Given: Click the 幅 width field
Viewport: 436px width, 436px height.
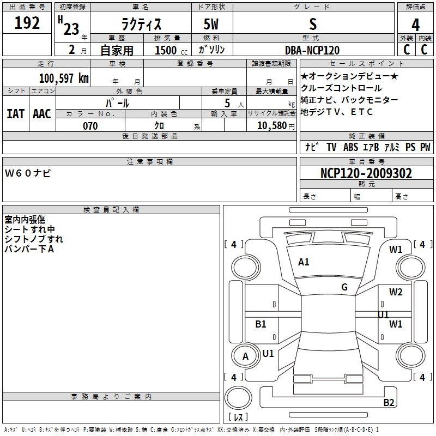Looking at the screenshot, I should (x=372, y=196).
